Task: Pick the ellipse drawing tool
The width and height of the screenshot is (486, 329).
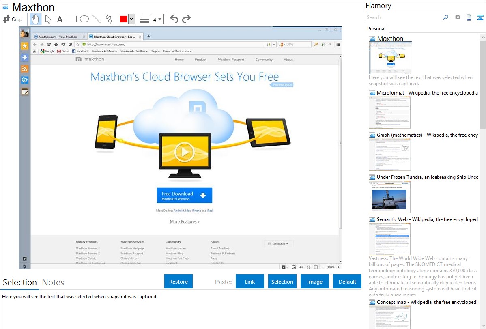Action: pyautogui.click(x=84, y=19)
